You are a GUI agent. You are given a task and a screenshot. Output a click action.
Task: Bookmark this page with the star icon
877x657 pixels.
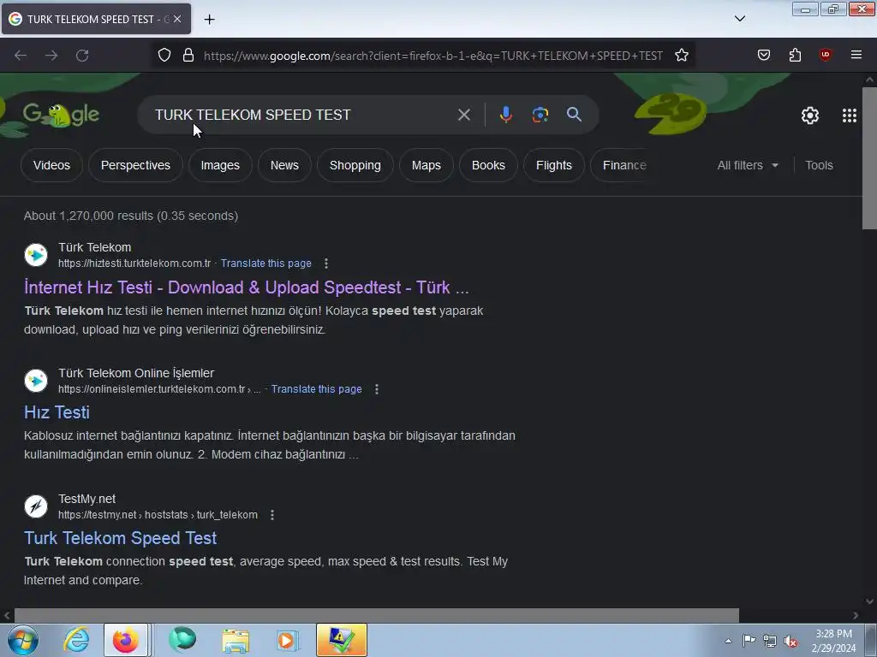point(681,56)
